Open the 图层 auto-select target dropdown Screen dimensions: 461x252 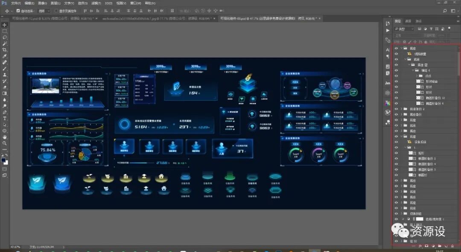click(44, 11)
